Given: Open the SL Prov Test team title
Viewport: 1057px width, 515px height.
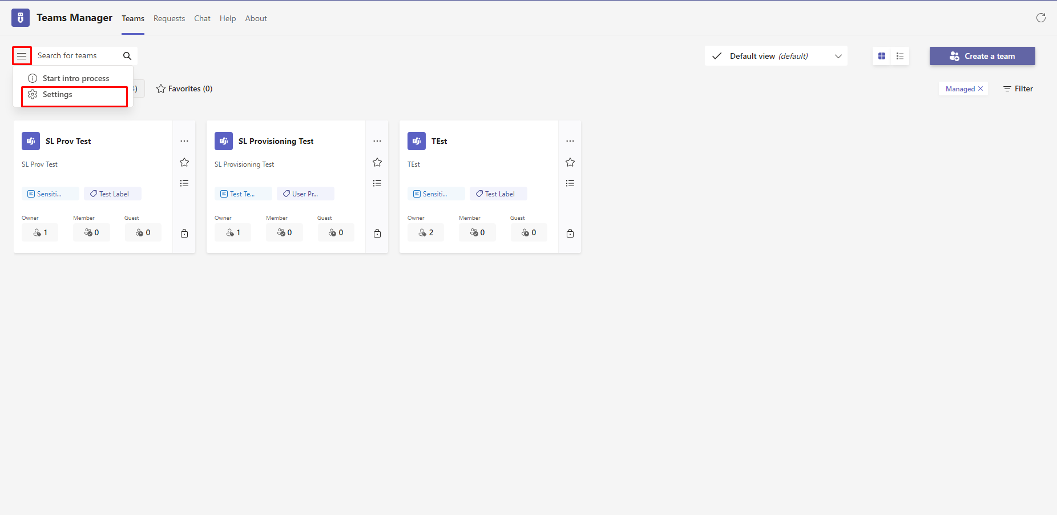Looking at the screenshot, I should pos(68,141).
